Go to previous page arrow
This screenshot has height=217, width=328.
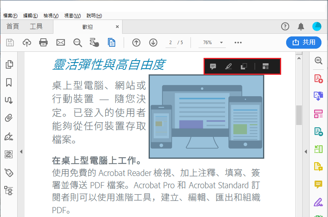tap(136, 43)
